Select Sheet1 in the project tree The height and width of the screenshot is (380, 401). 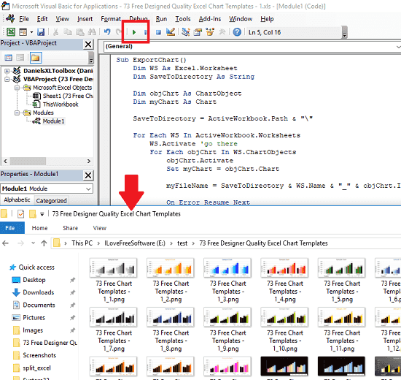coord(68,96)
